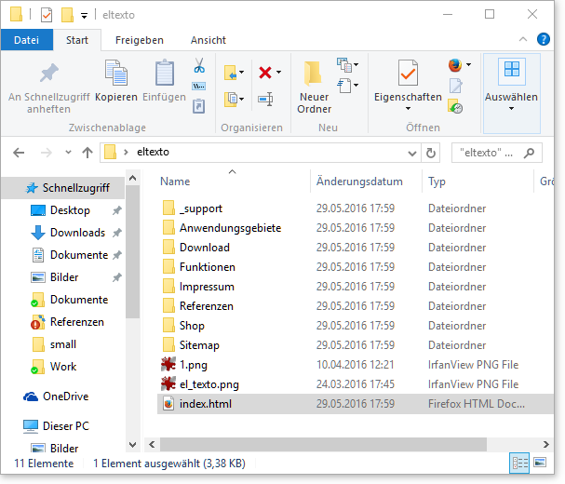565x484 pixels.
Task: Select the index.html file
Action: click(x=356, y=404)
